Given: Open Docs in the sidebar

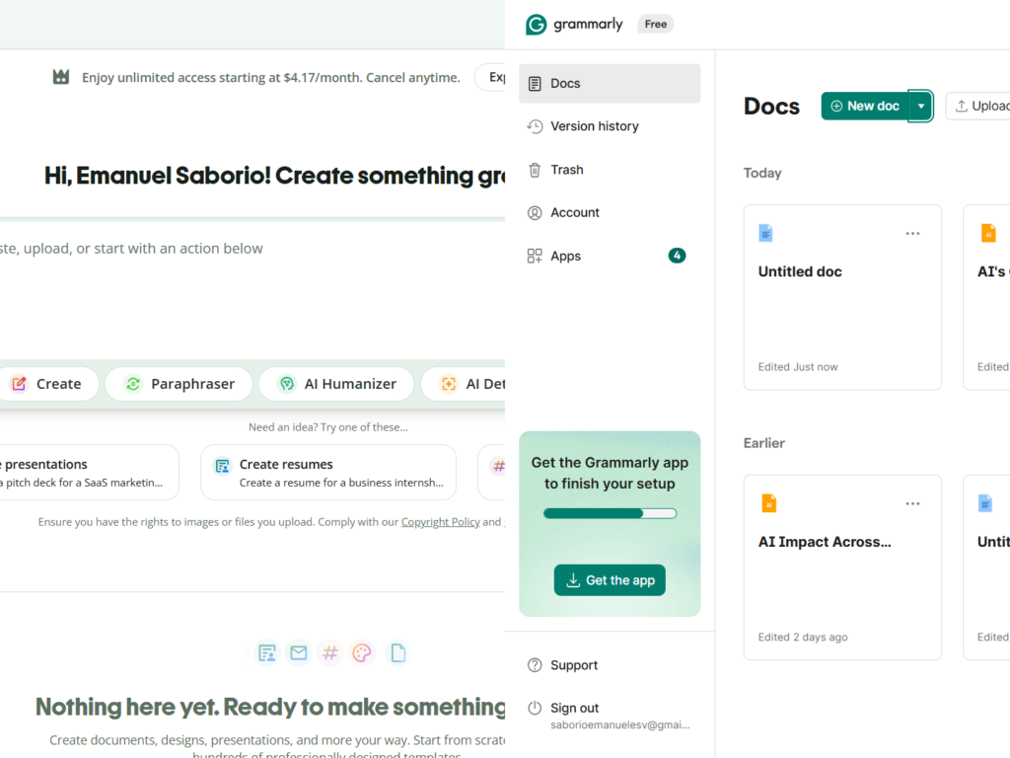Looking at the screenshot, I should pyautogui.click(x=610, y=83).
